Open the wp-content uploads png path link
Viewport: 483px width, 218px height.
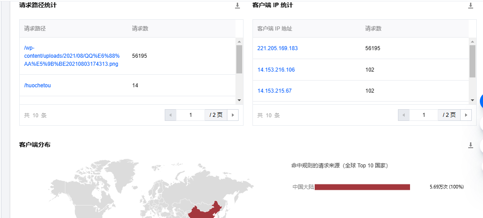pos(72,56)
